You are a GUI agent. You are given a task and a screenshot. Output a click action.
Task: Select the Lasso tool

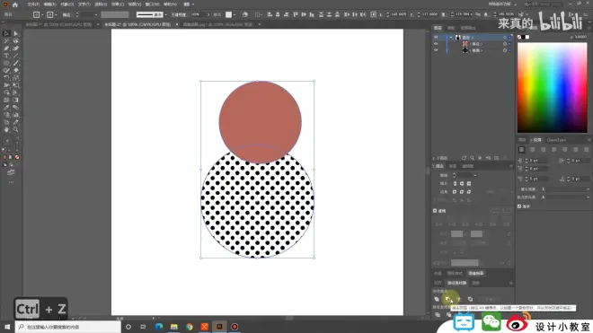pyautogui.click(x=16, y=40)
